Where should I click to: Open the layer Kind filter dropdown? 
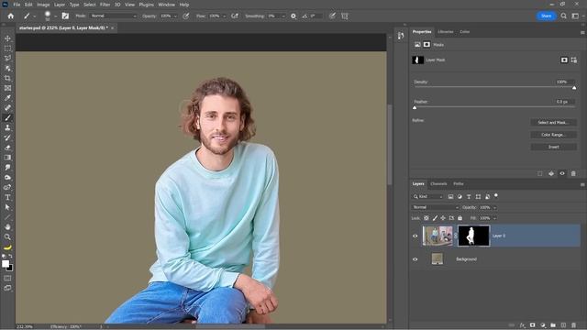428,196
